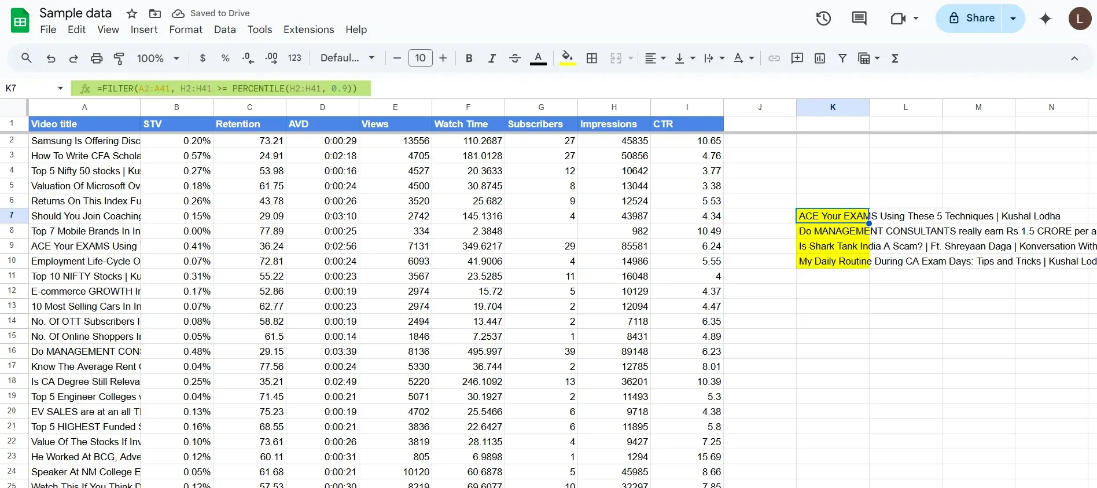Expand the font family dropdown

(x=347, y=58)
